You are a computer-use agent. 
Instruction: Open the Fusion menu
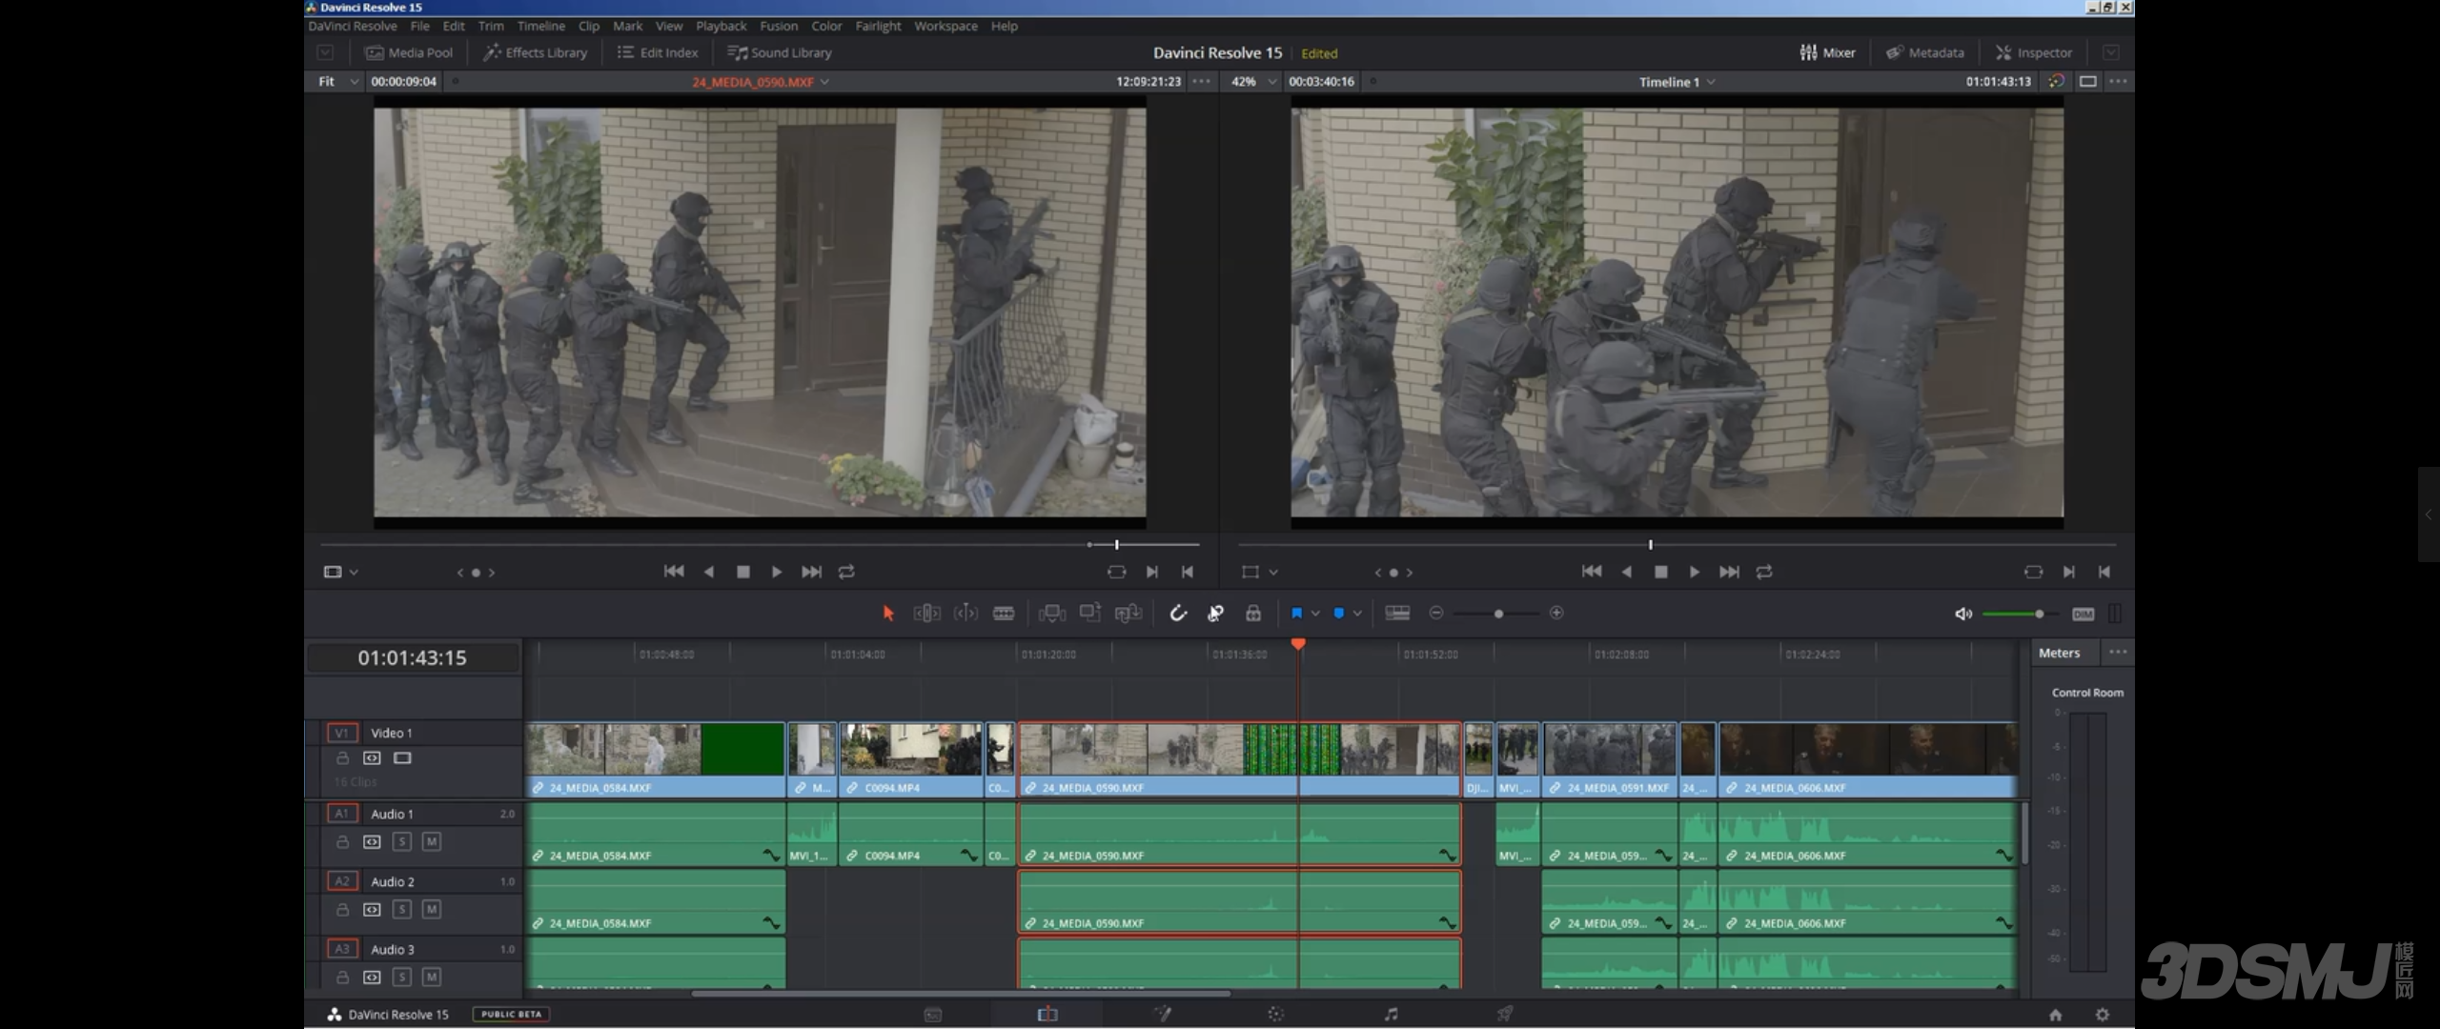click(x=779, y=26)
